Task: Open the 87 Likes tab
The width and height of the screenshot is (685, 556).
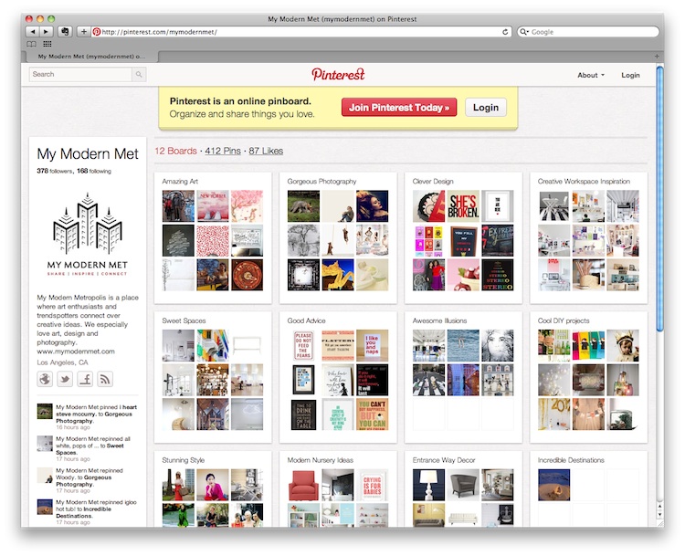Action: coord(266,151)
